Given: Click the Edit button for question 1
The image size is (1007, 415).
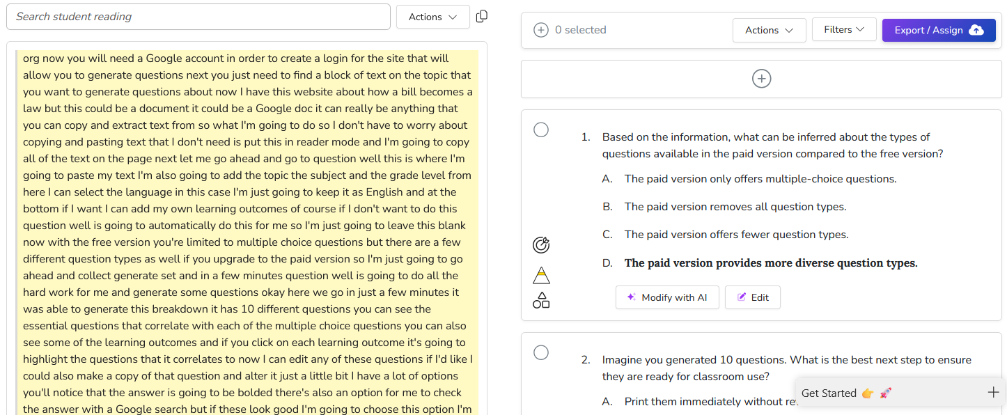Looking at the screenshot, I should [x=752, y=297].
